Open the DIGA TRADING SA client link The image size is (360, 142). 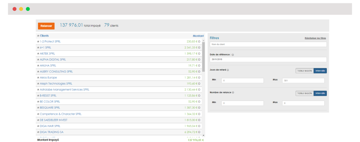pyautogui.click(x=52, y=132)
